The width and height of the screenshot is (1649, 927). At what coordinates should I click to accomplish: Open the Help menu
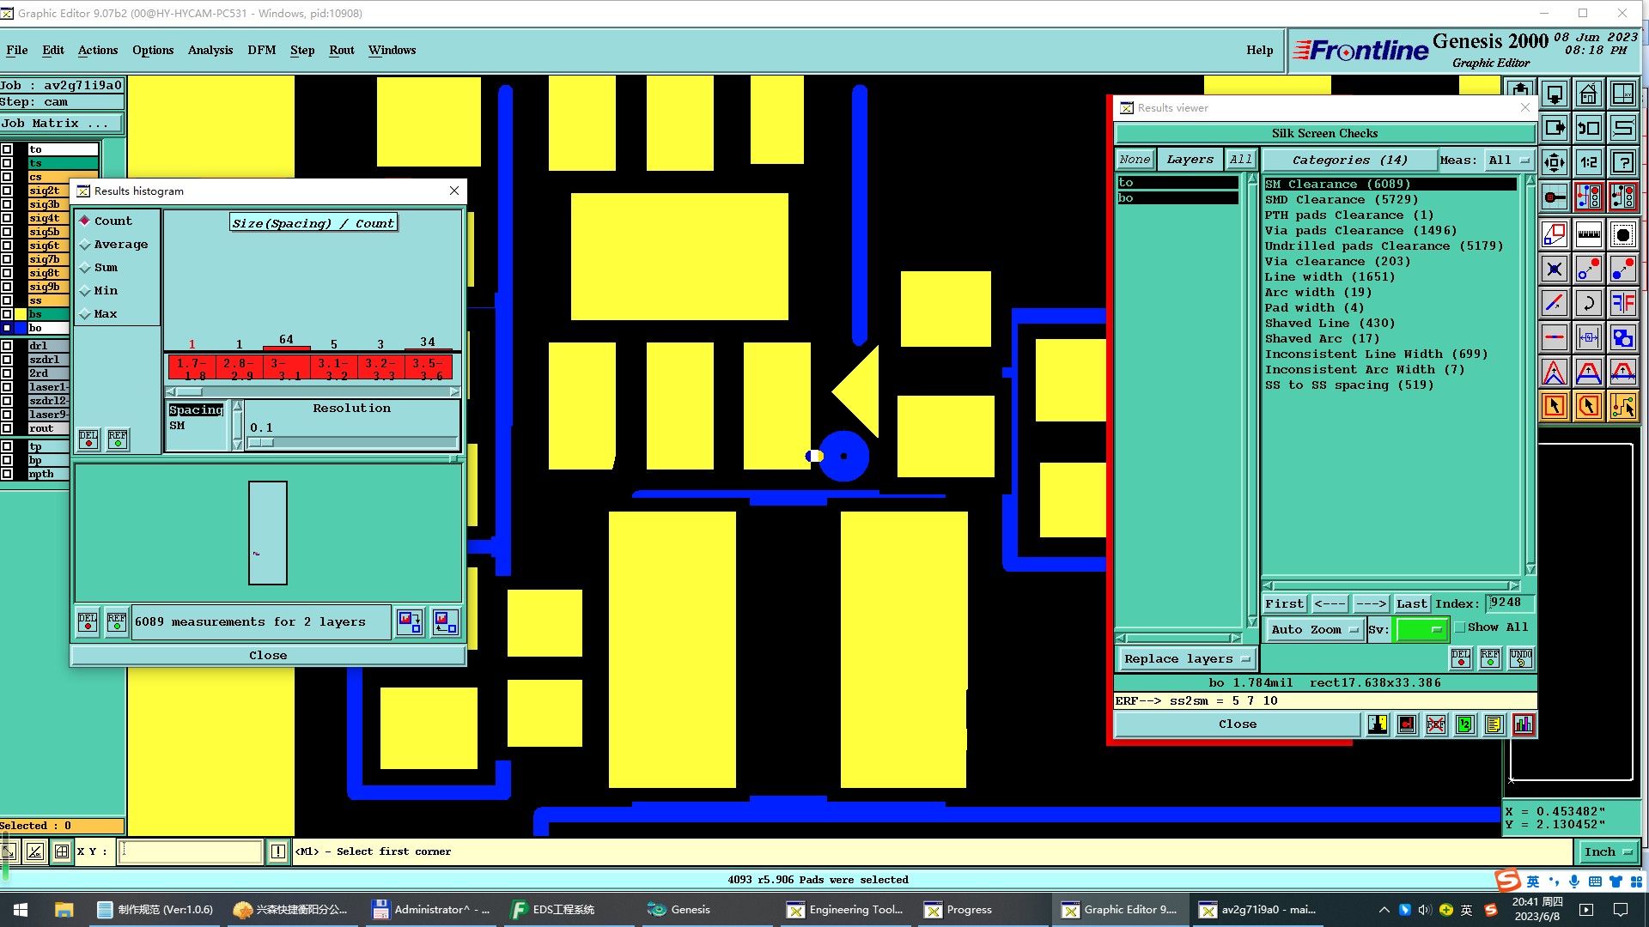click(1260, 50)
